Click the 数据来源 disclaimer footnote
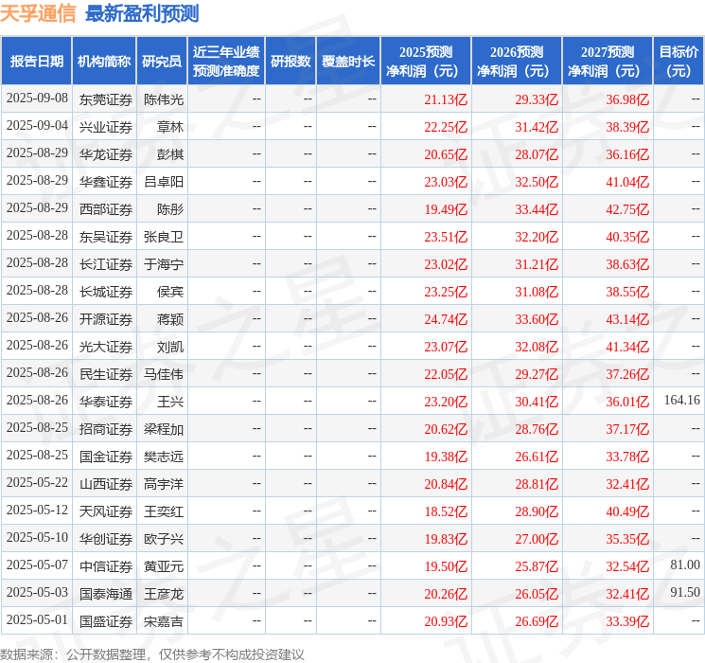Viewport: 705px width, 663px height. [x=152, y=654]
